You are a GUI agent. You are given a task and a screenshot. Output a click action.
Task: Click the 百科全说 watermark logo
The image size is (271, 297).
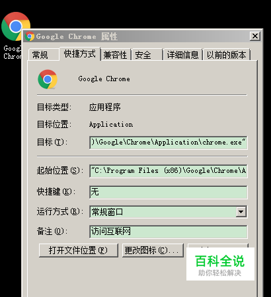[x=220, y=264]
